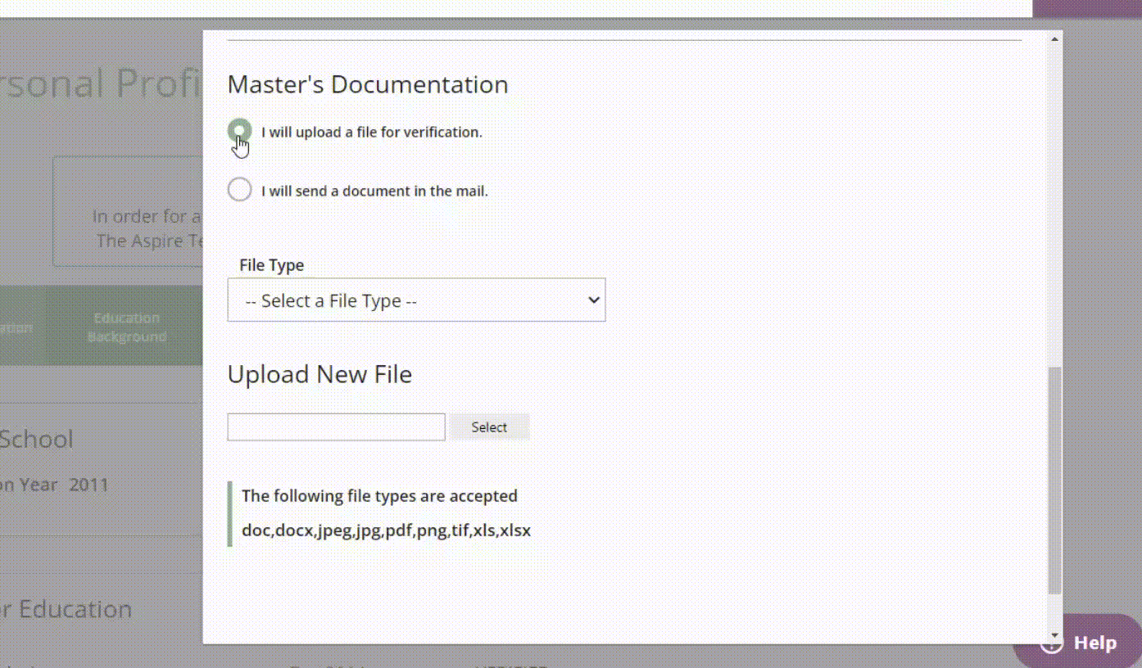Choose the send a document in the mail radio
The width and height of the screenshot is (1142, 668).
click(x=239, y=190)
